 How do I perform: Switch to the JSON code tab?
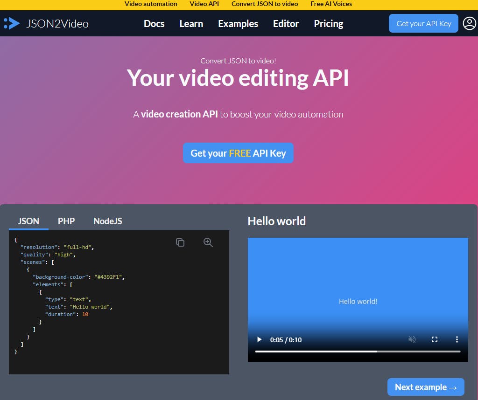click(x=28, y=221)
